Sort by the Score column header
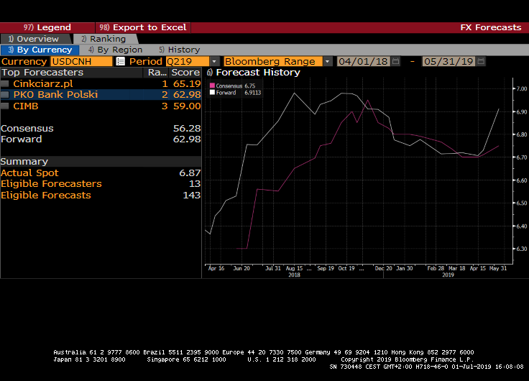529x381 pixels. 185,73
